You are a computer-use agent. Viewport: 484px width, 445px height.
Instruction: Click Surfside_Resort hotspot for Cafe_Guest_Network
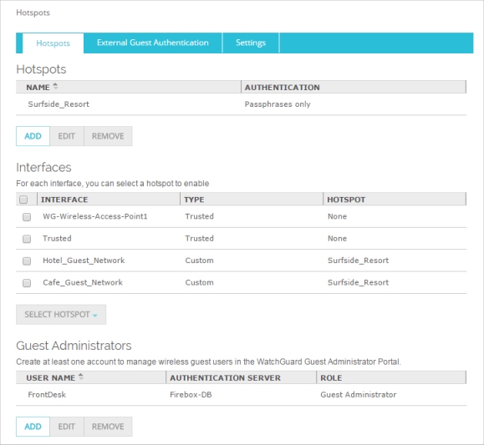358,282
